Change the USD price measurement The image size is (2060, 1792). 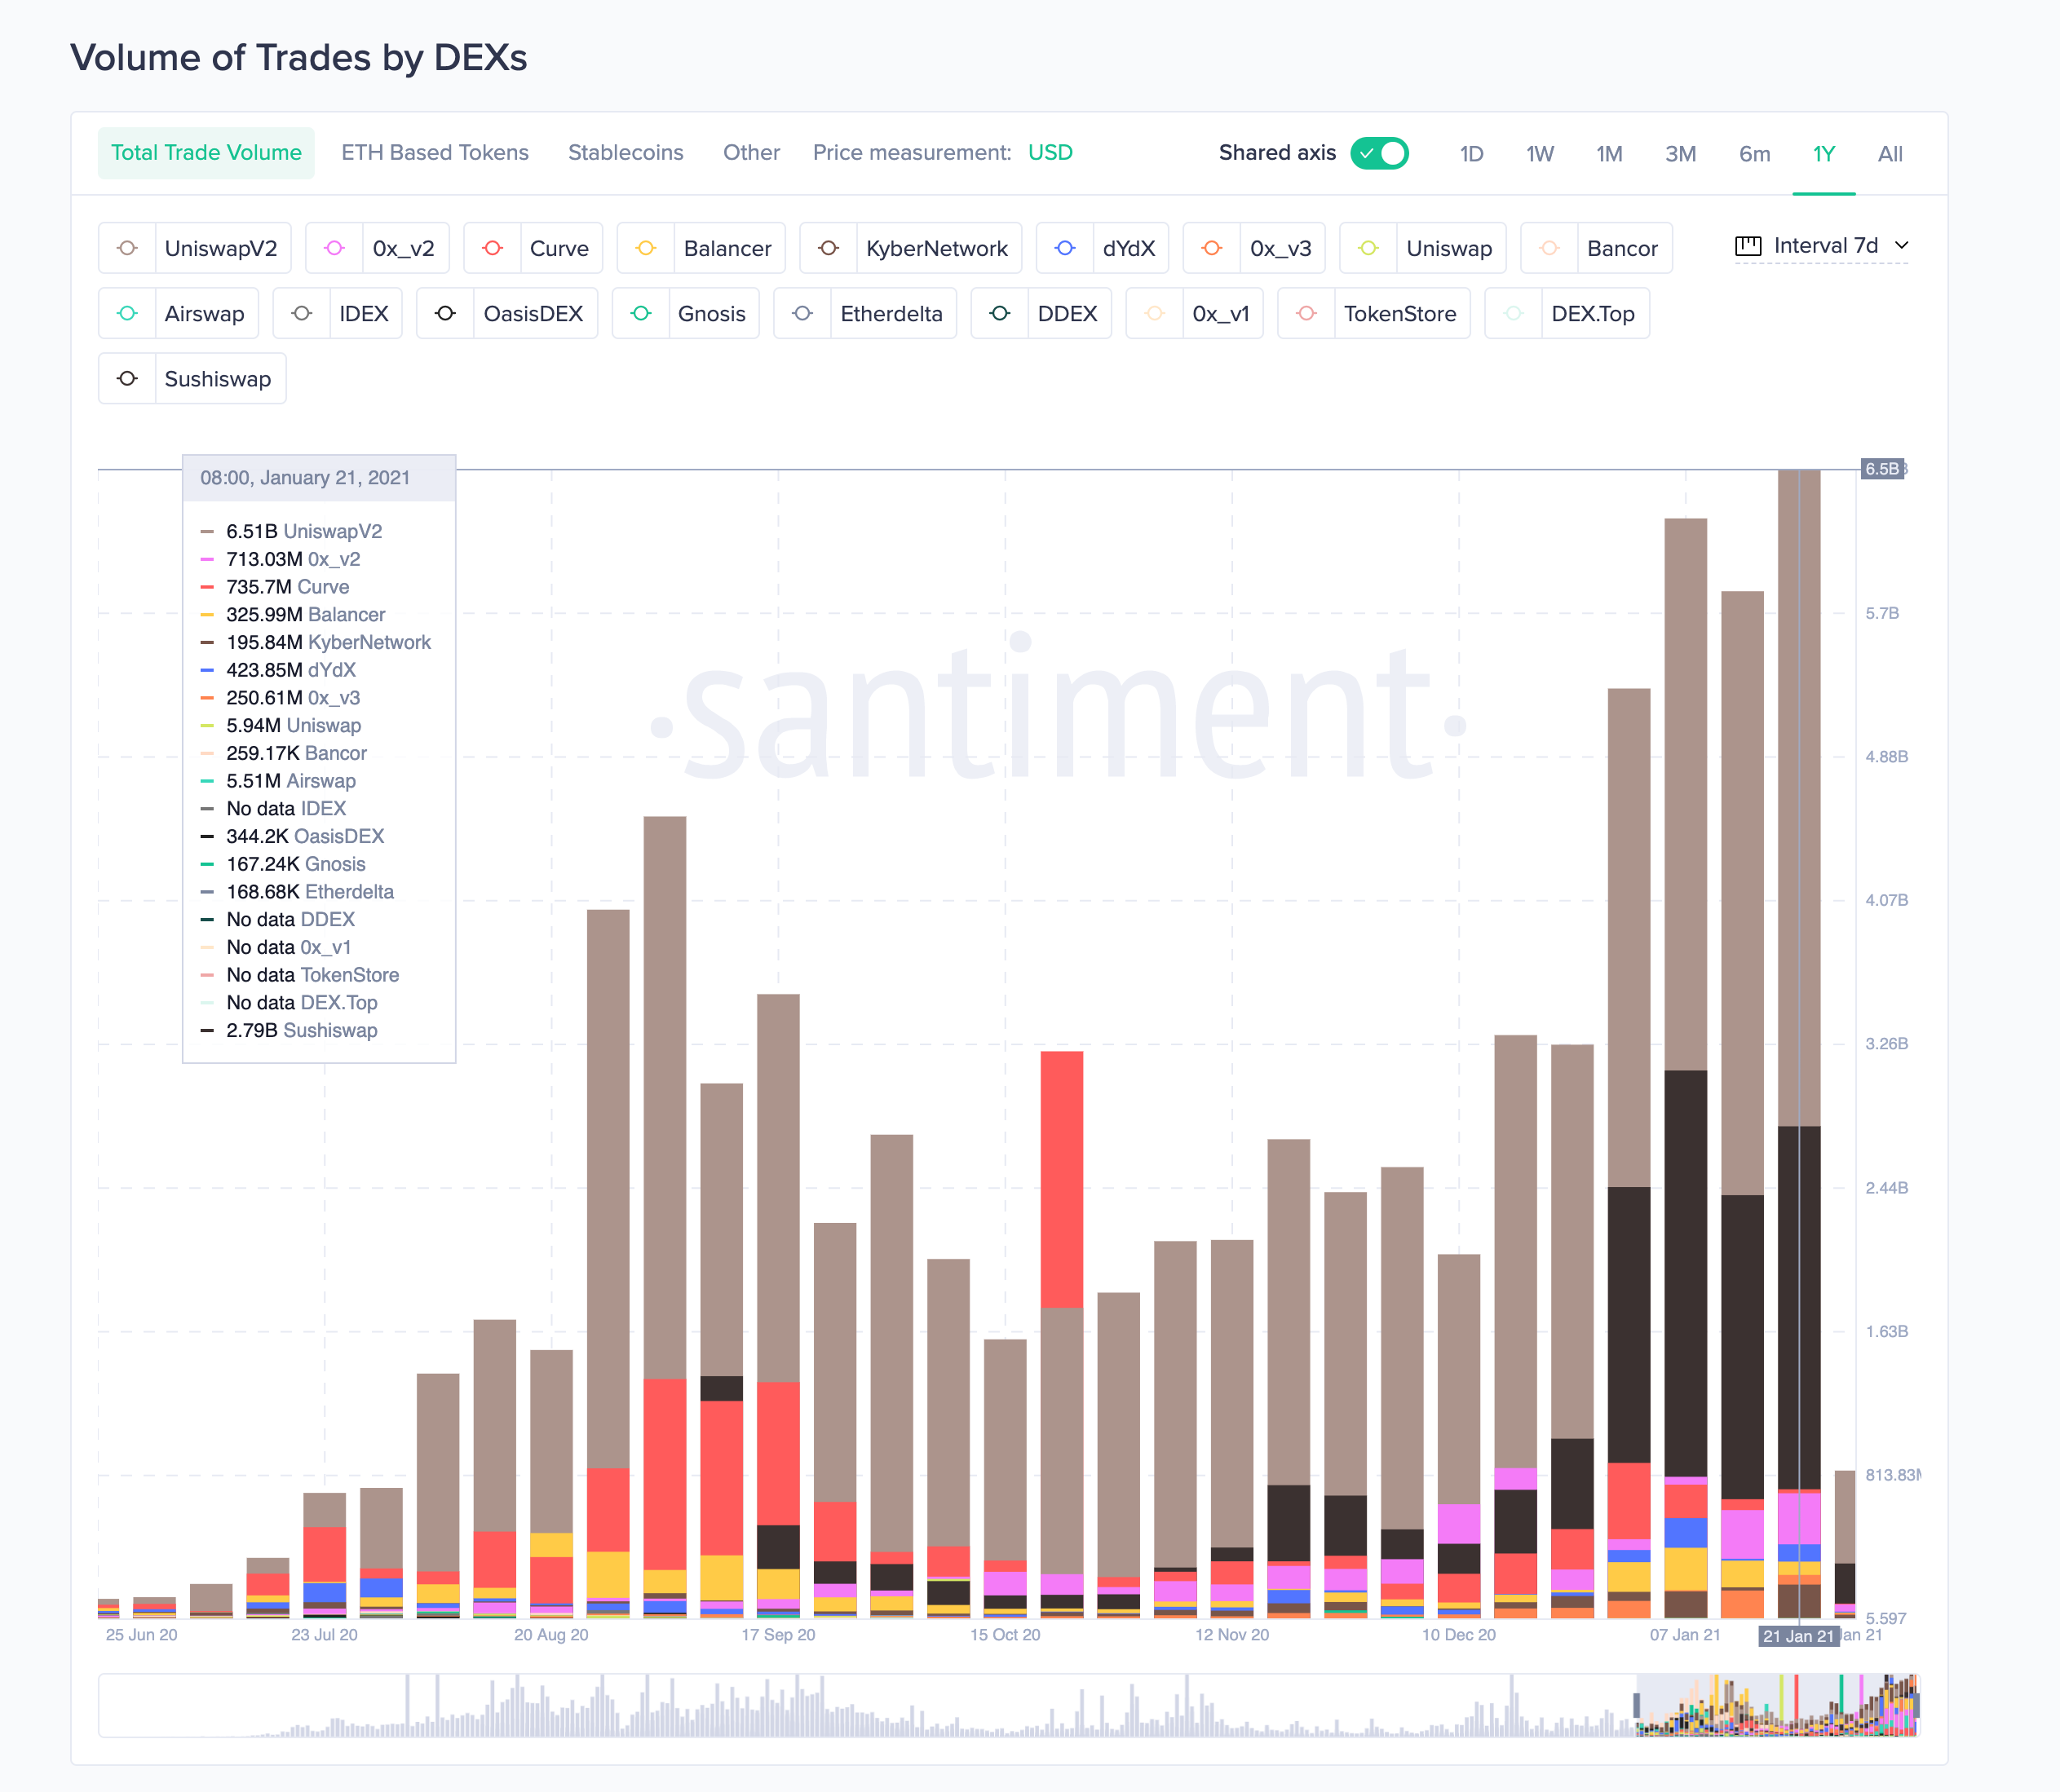1050,153
